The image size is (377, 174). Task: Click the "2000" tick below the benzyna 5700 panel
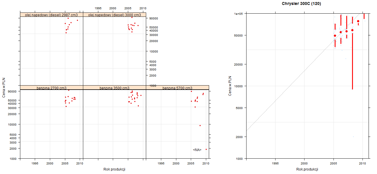click(x=176, y=164)
